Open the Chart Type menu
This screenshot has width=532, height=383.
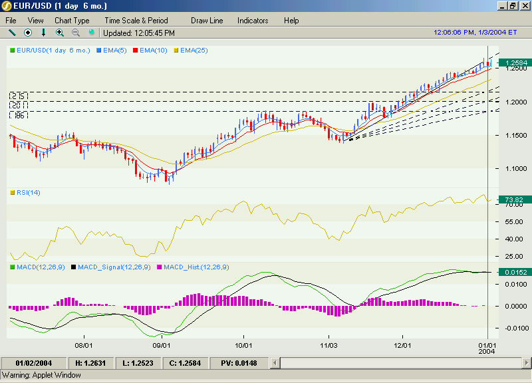click(x=72, y=21)
